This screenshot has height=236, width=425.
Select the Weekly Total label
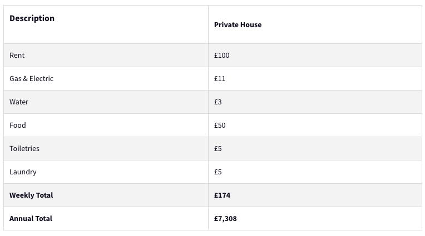click(31, 195)
